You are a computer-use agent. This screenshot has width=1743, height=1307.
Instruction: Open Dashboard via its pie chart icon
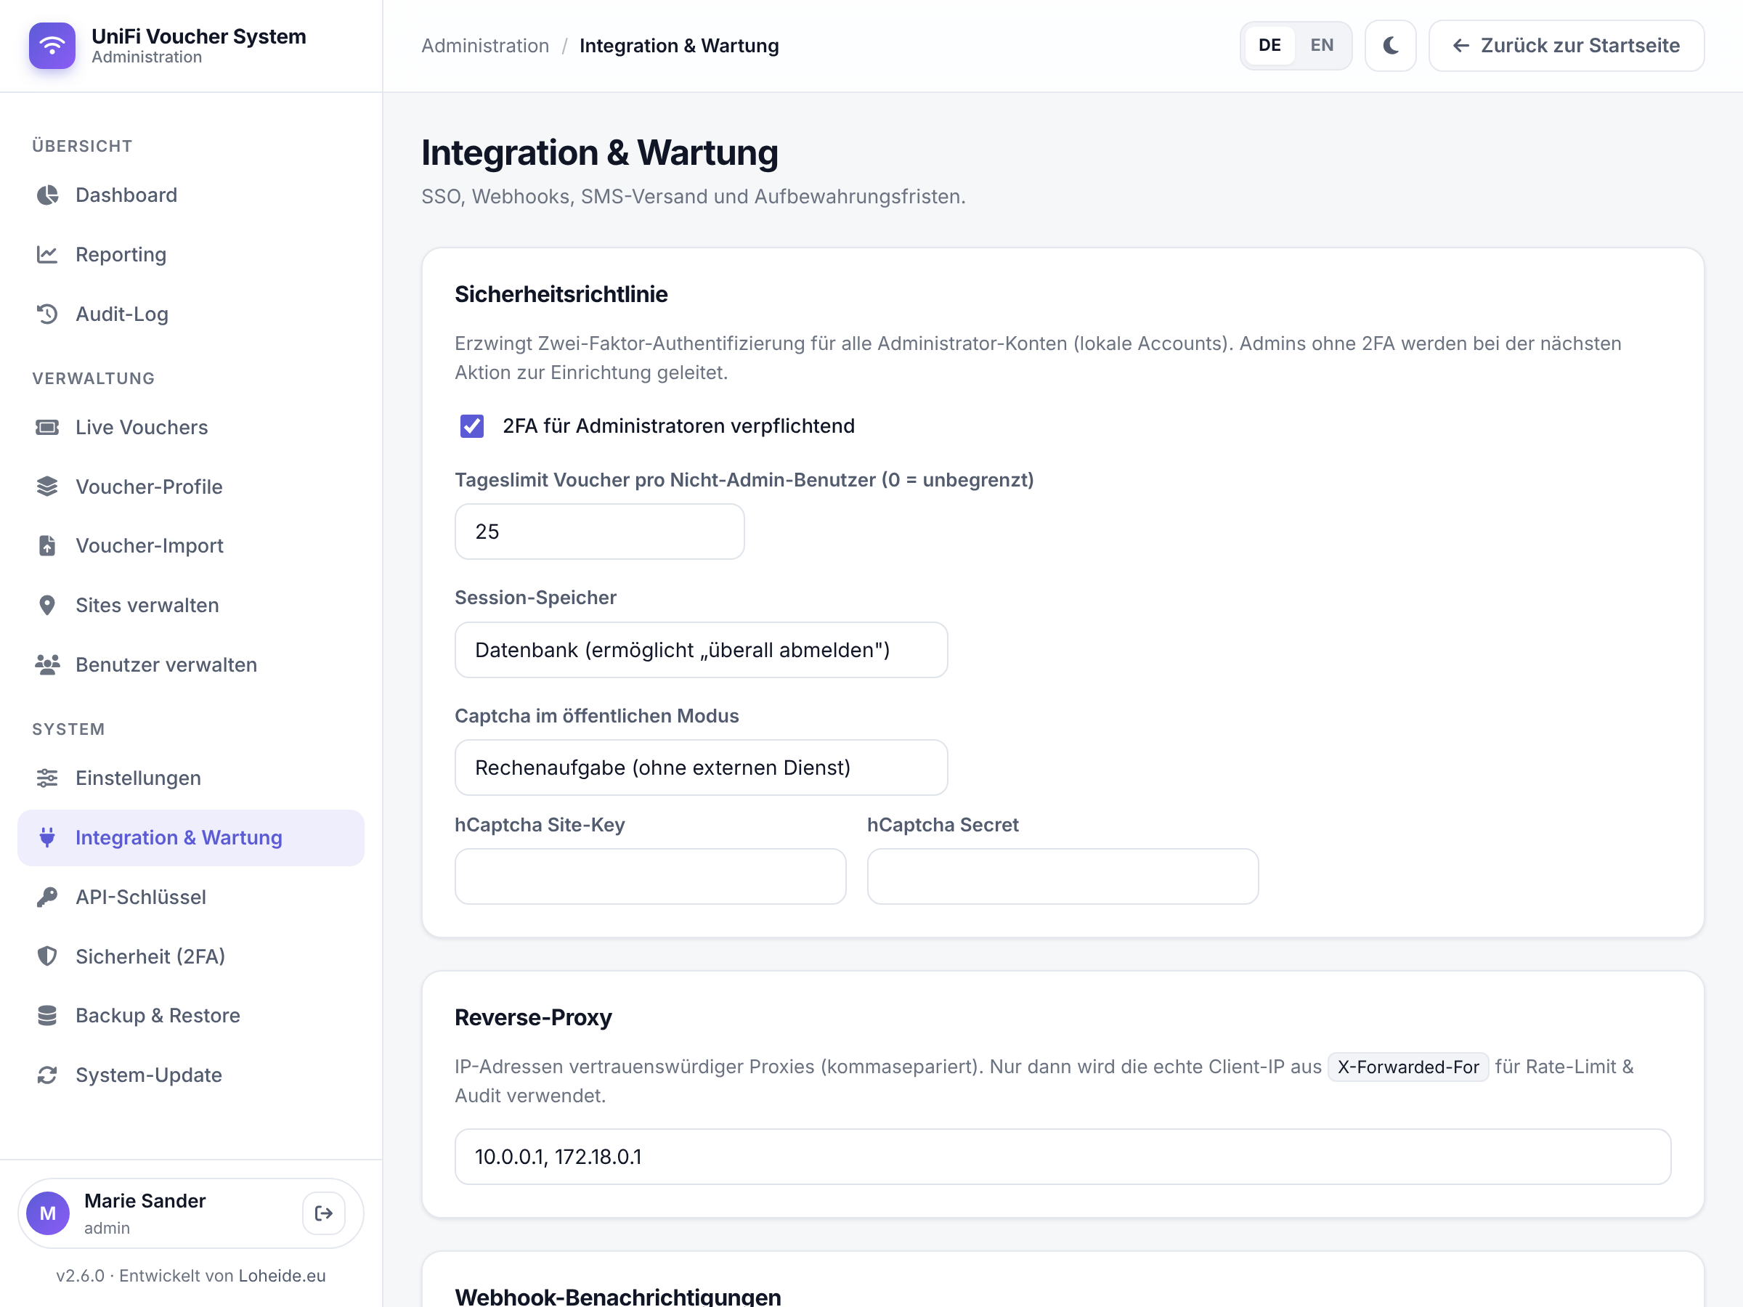point(47,195)
